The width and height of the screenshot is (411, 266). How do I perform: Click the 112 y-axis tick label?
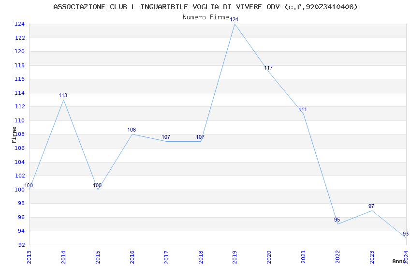pos(20,106)
